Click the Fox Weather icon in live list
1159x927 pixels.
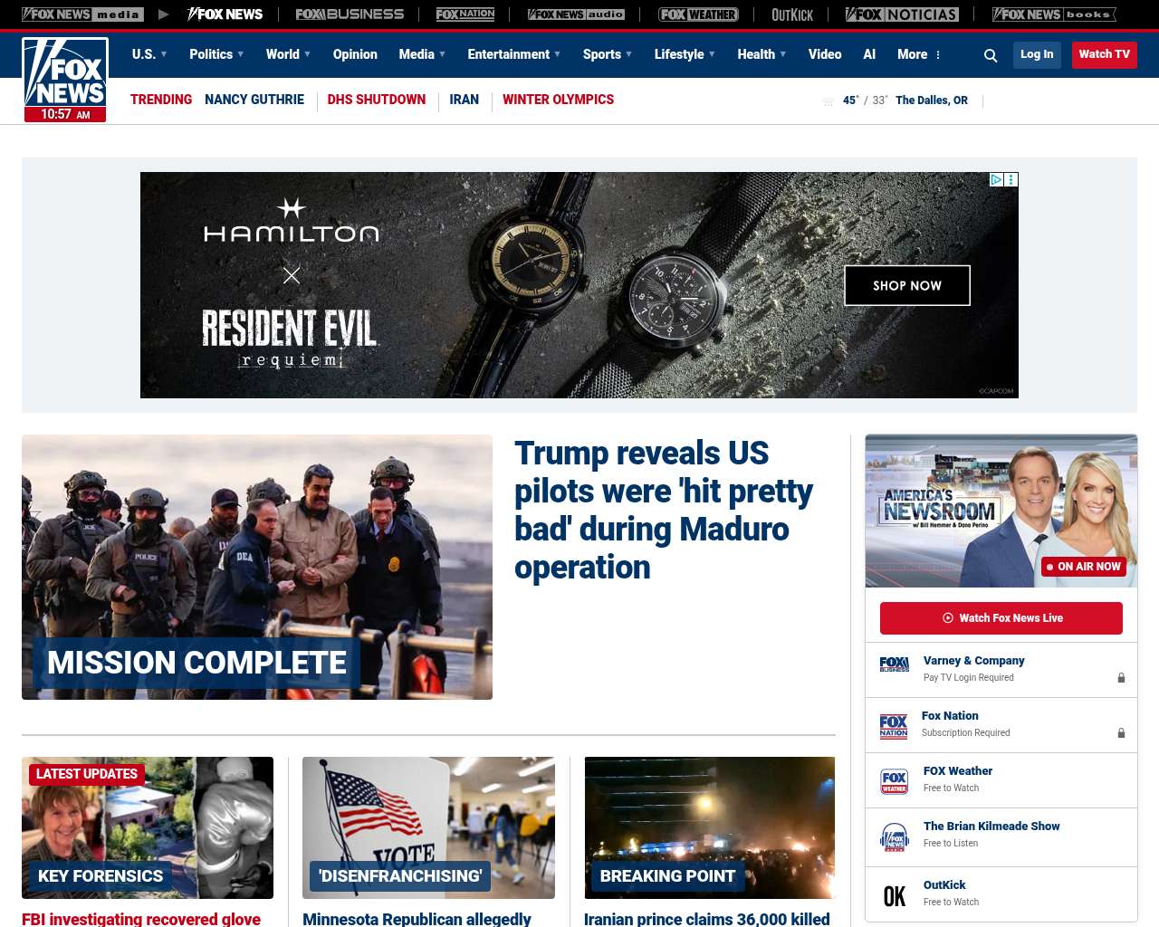tap(894, 781)
